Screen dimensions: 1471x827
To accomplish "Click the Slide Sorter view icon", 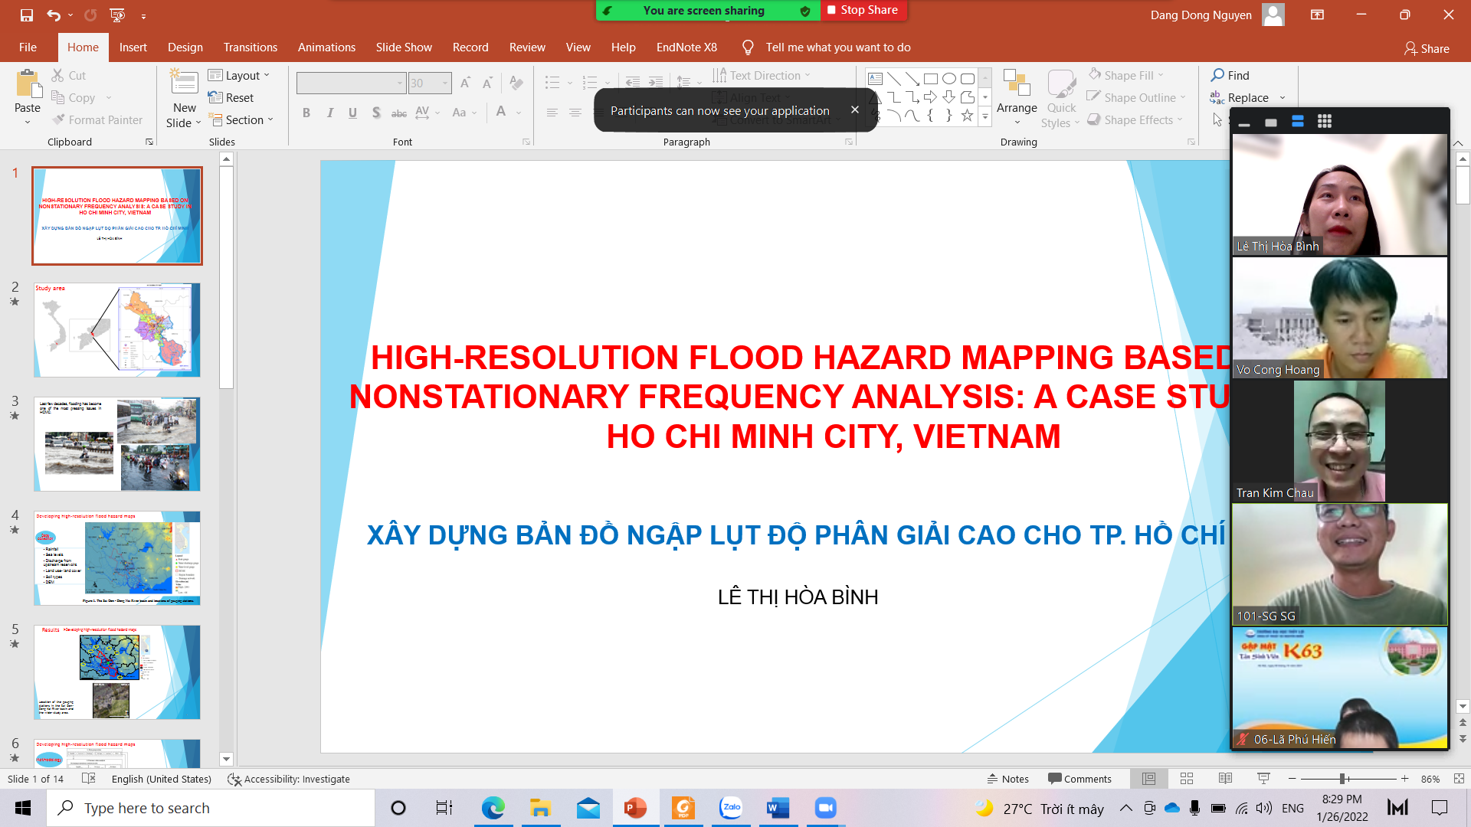I will tap(1187, 779).
